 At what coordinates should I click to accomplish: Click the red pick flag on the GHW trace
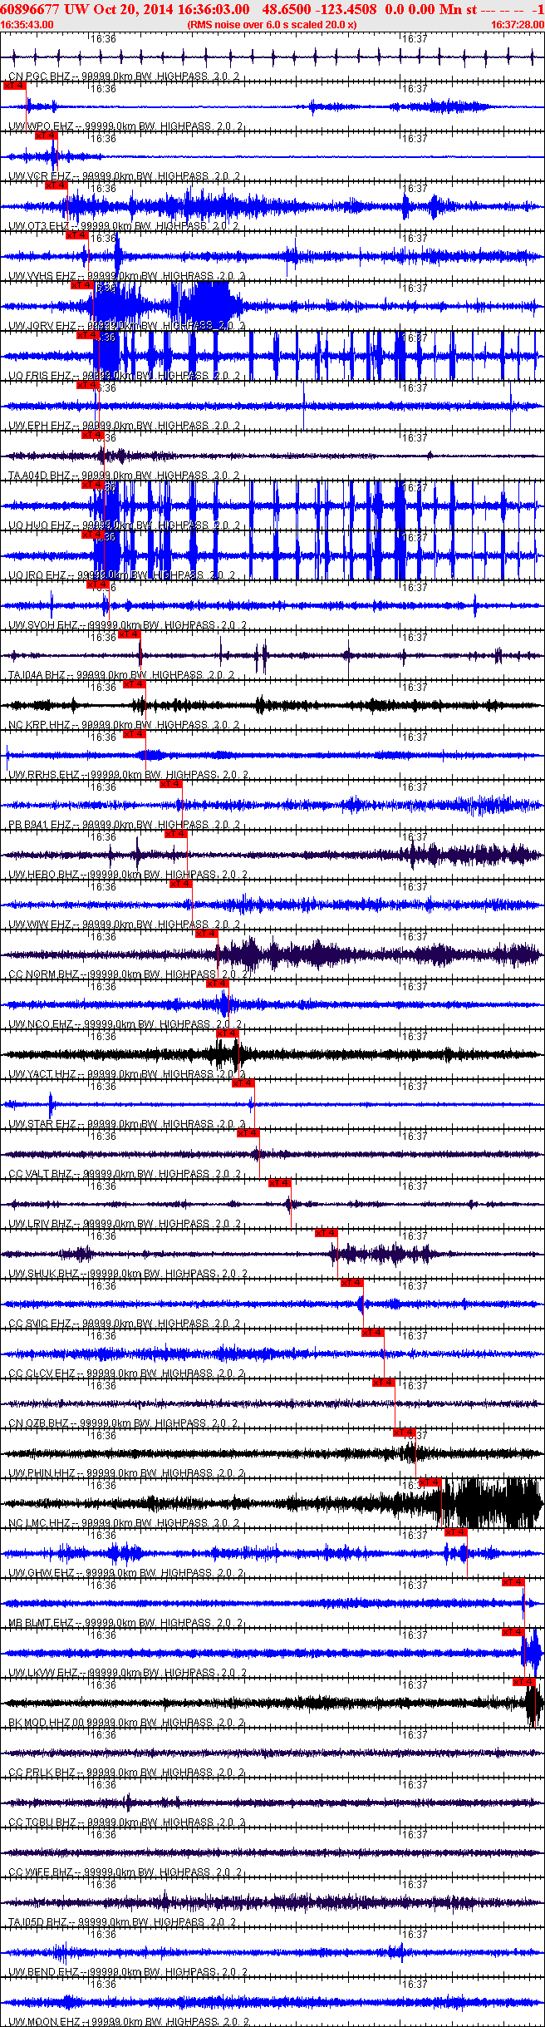(456, 1532)
